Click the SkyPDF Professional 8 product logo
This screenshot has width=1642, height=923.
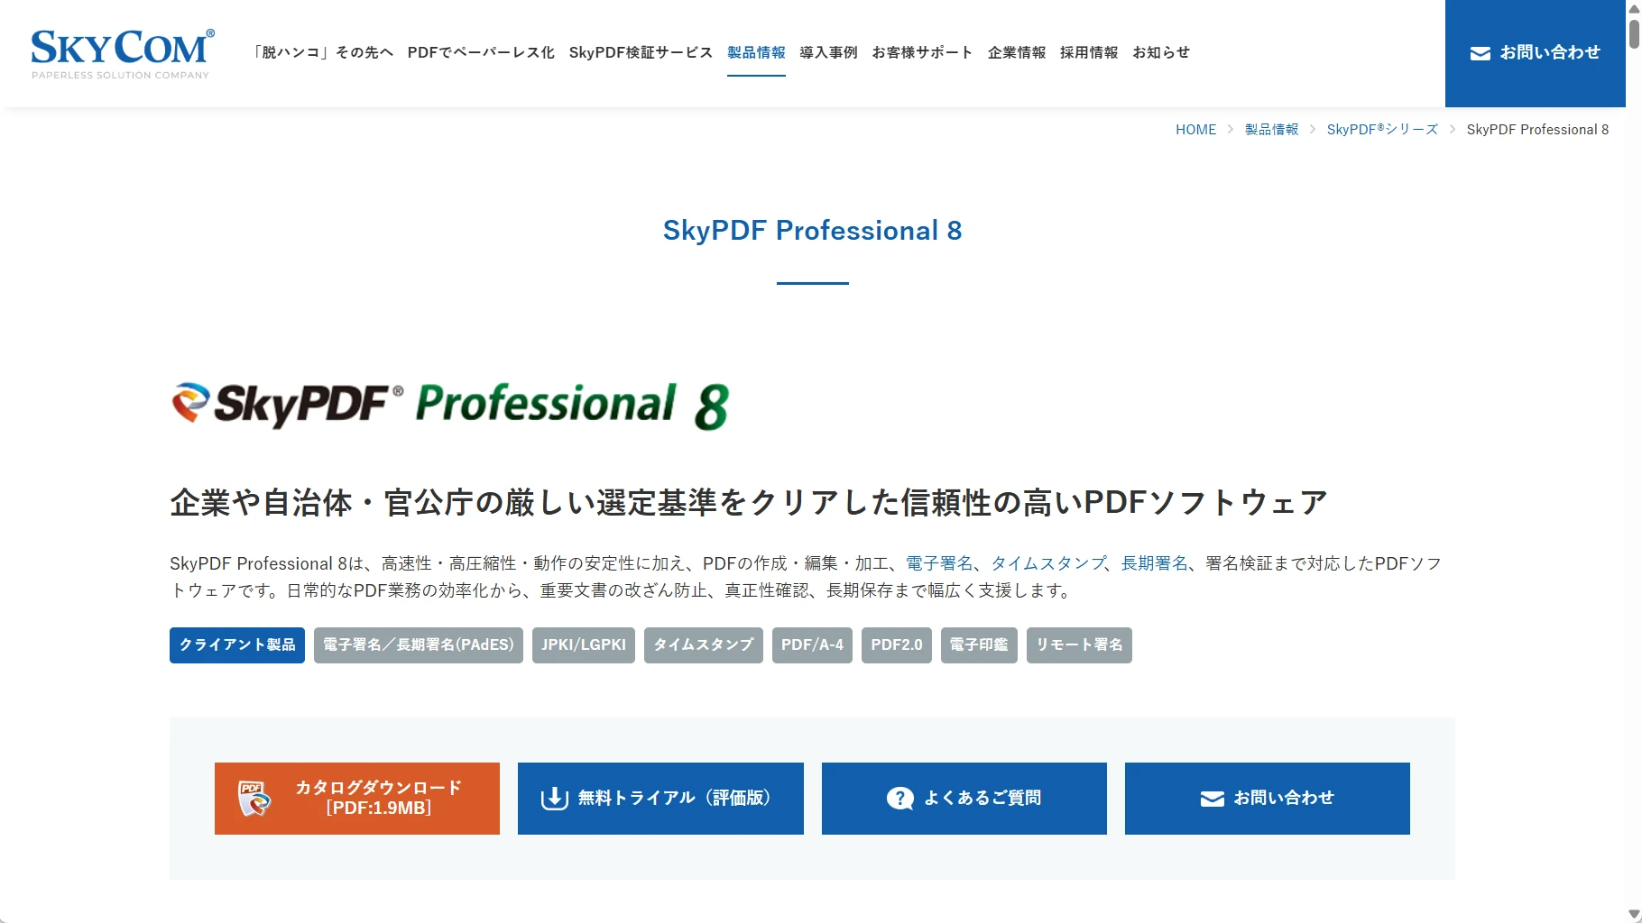[450, 406]
